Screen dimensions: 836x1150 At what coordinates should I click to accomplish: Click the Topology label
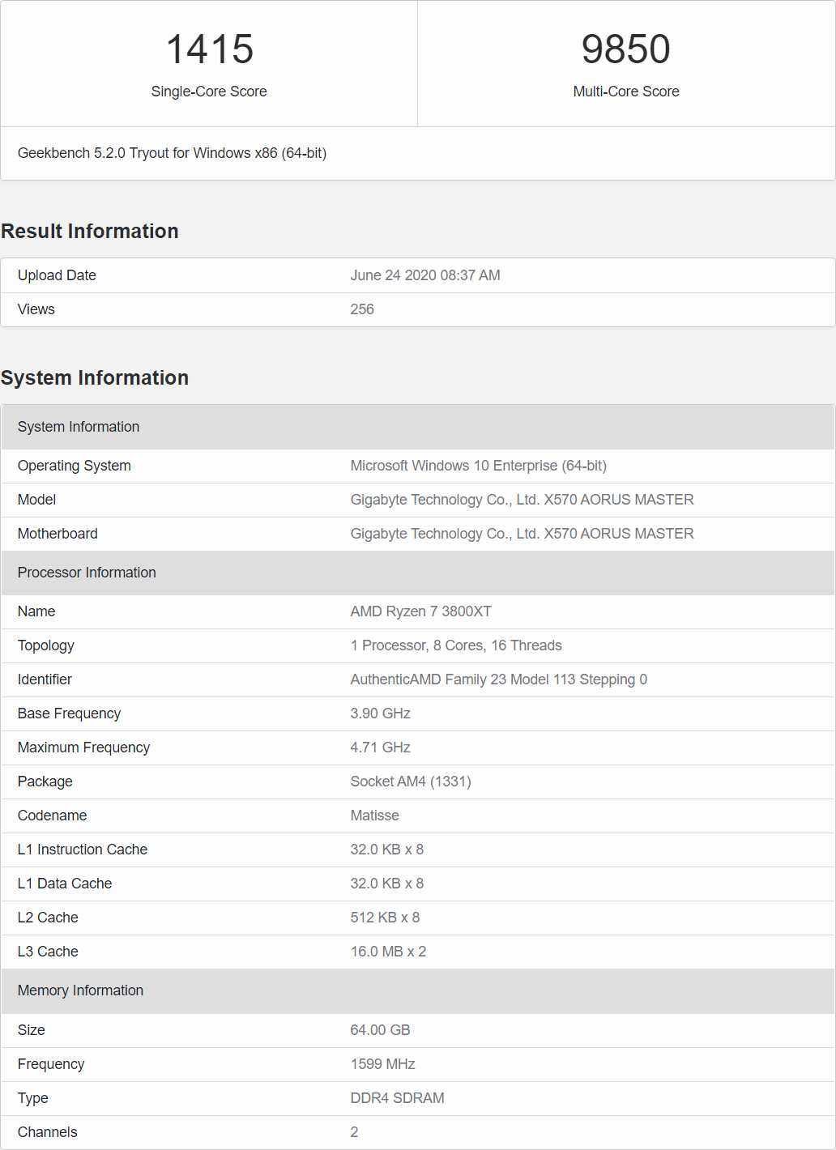click(46, 645)
